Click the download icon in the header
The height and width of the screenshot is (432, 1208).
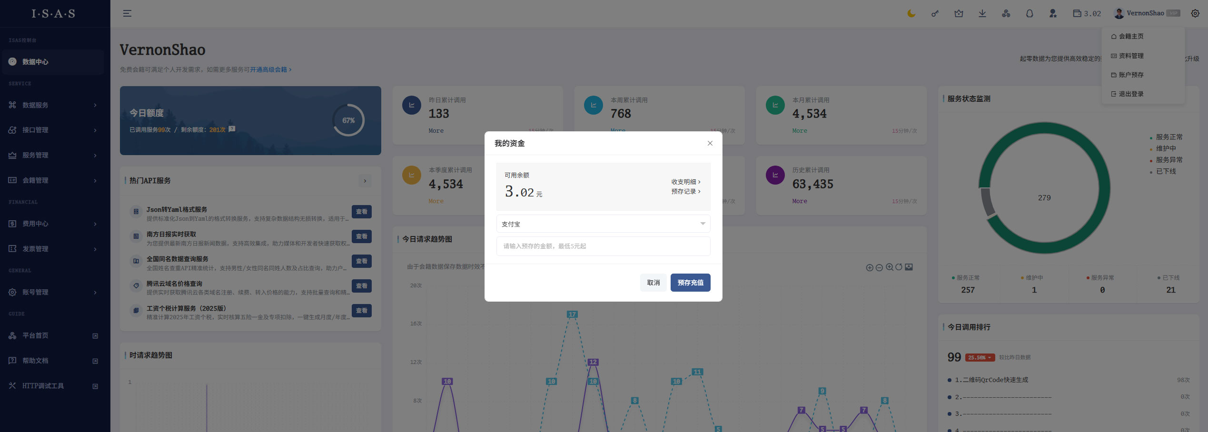click(x=982, y=13)
